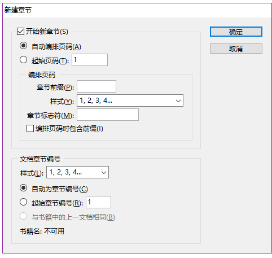Click the 章节前缀 text field
272x258 pixels.
[96, 86]
